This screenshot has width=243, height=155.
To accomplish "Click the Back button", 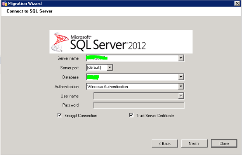I will (165, 143).
